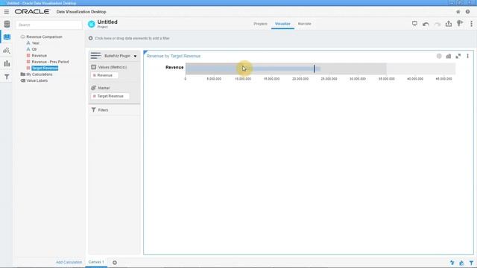Click the Add Calculation link

pyautogui.click(x=69, y=262)
